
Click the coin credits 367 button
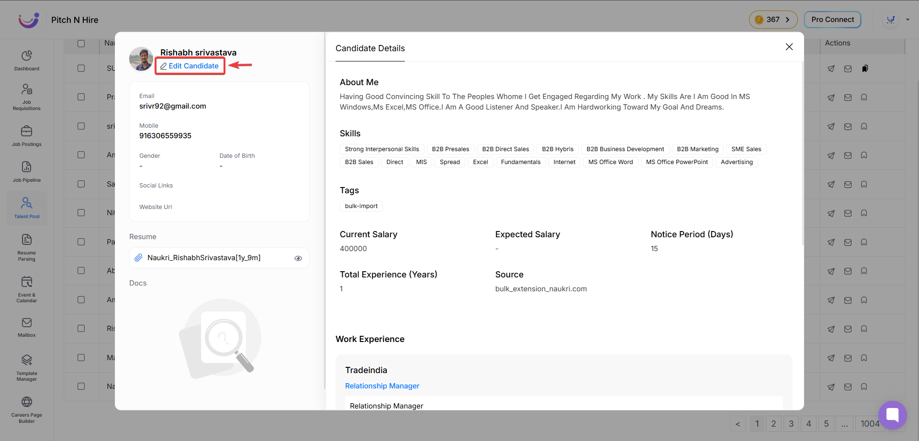pyautogui.click(x=773, y=20)
